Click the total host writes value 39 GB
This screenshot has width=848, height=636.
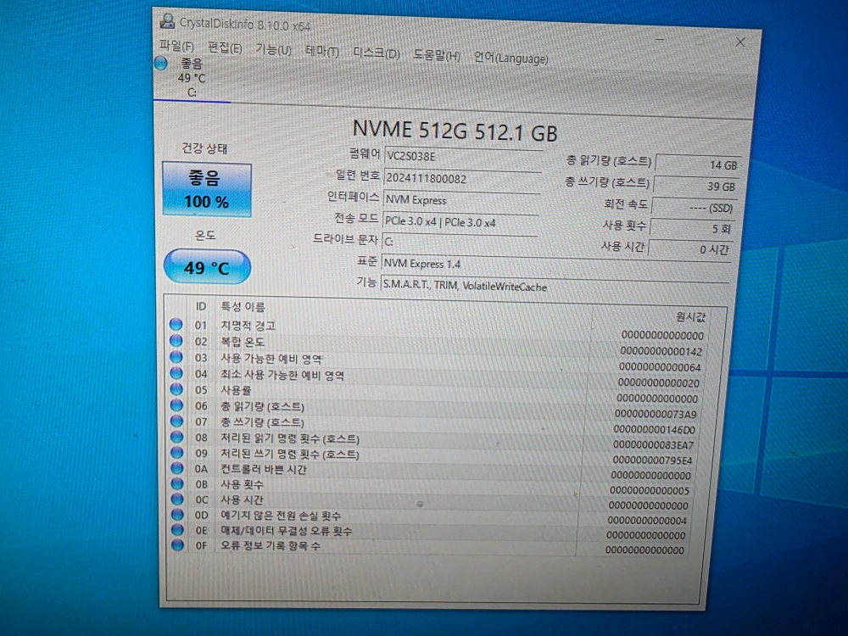(695, 186)
